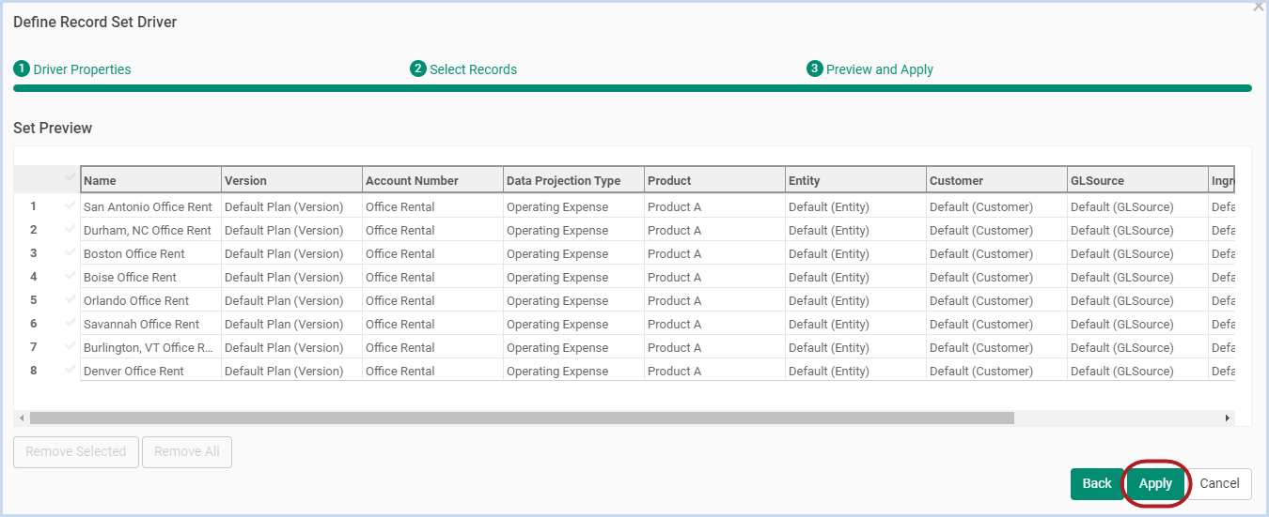Close the dialog with the X icon
Screen dimensions: 1269x517
point(1259,6)
